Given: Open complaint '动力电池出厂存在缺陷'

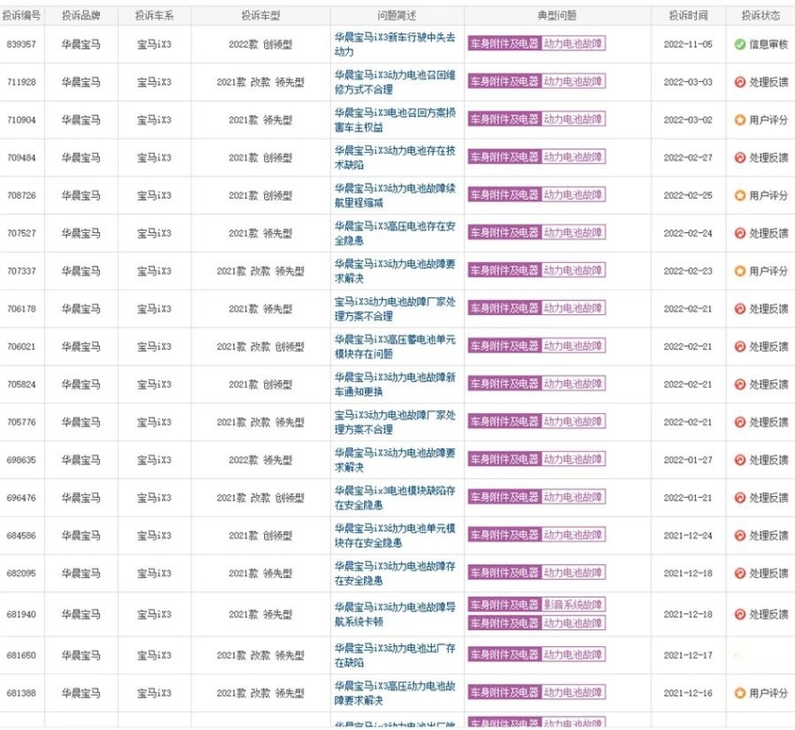Looking at the screenshot, I should coord(395,655).
